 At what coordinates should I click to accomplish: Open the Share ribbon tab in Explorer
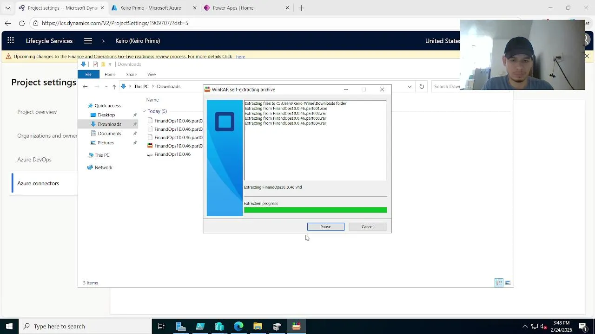coord(132,74)
